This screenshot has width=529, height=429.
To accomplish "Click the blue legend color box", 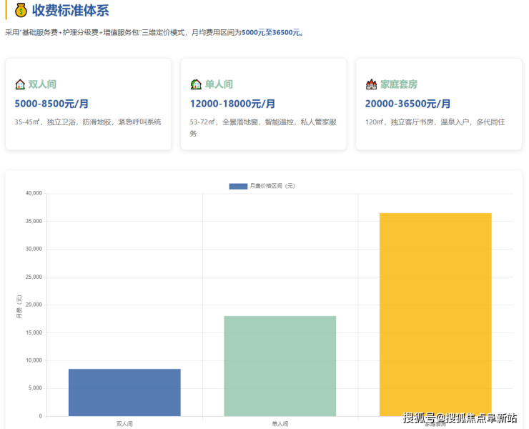I will [x=238, y=186].
